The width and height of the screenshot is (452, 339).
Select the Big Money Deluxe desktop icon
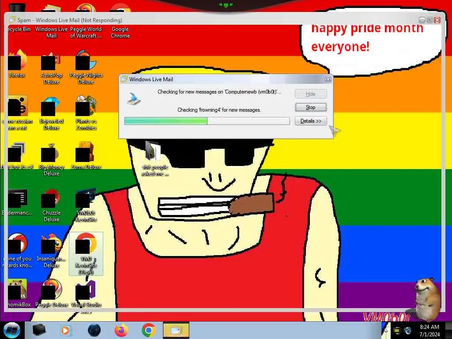click(x=51, y=159)
